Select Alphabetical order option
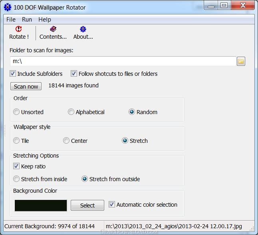The height and width of the screenshot is (235, 258). (x=71, y=112)
